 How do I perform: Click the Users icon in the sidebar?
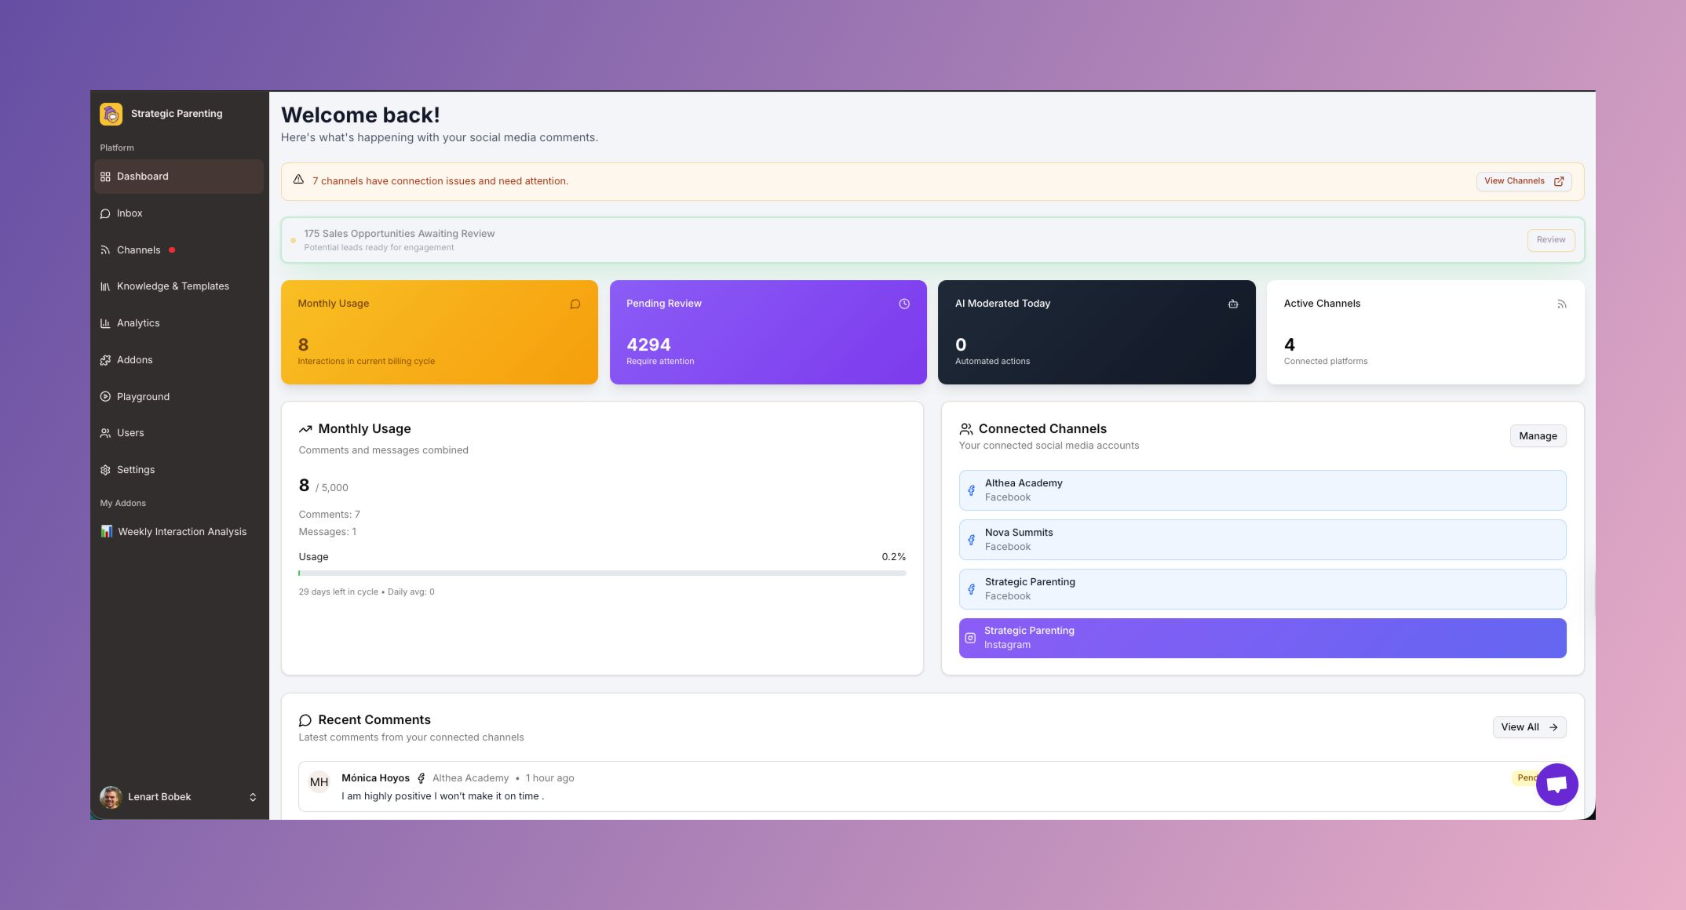(105, 433)
